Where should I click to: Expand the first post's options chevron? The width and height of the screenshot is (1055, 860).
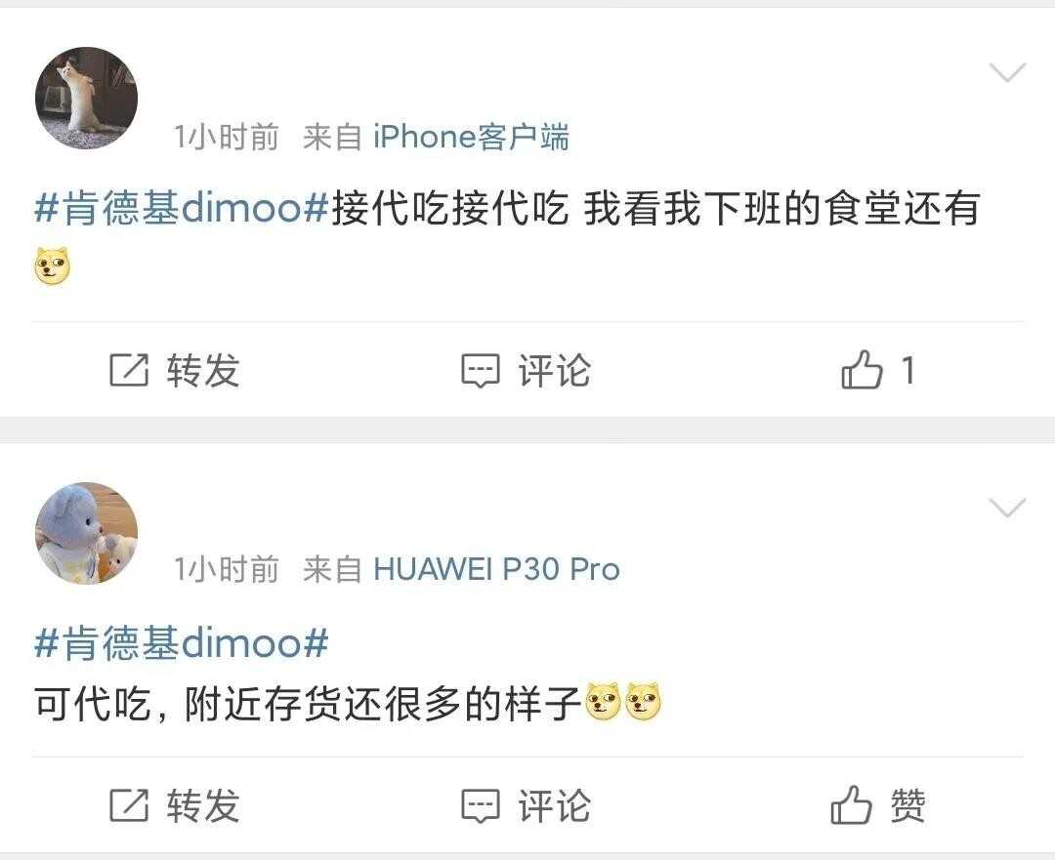(x=1007, y=72)
